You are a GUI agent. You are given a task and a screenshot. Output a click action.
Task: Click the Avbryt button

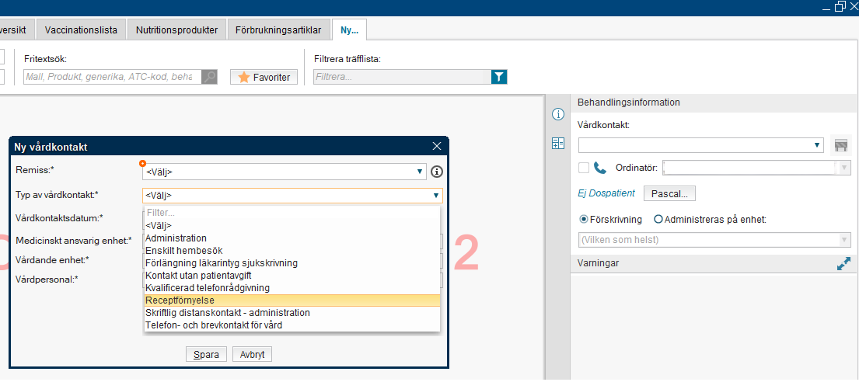coord(252,355)
